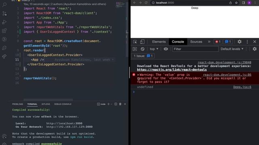Click inside the console Filter field
Screen dimensions: 259x145
195,49
